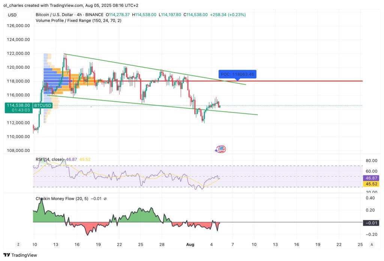
Task: Click the green BTCUSD price flag on price axis
Action: coord(18,106)
